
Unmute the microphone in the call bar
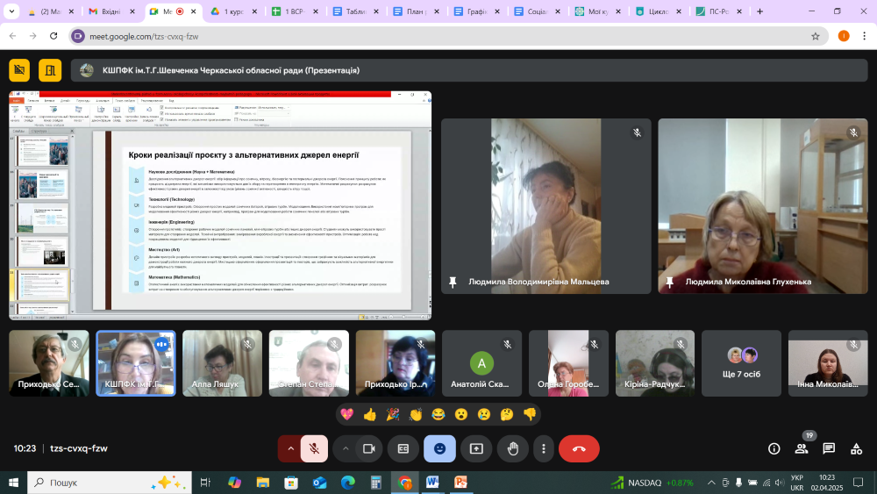click(313, 448)
